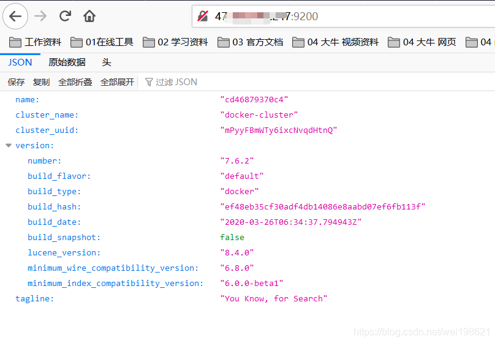
Task: Click the value "docker-cluster"
Action: tap(259, 115)
